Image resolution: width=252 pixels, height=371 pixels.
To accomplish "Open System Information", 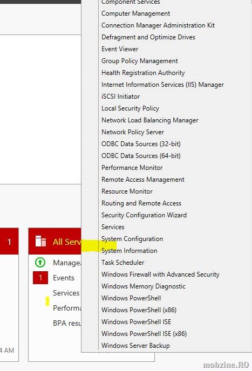I will [x=130, y=251].
